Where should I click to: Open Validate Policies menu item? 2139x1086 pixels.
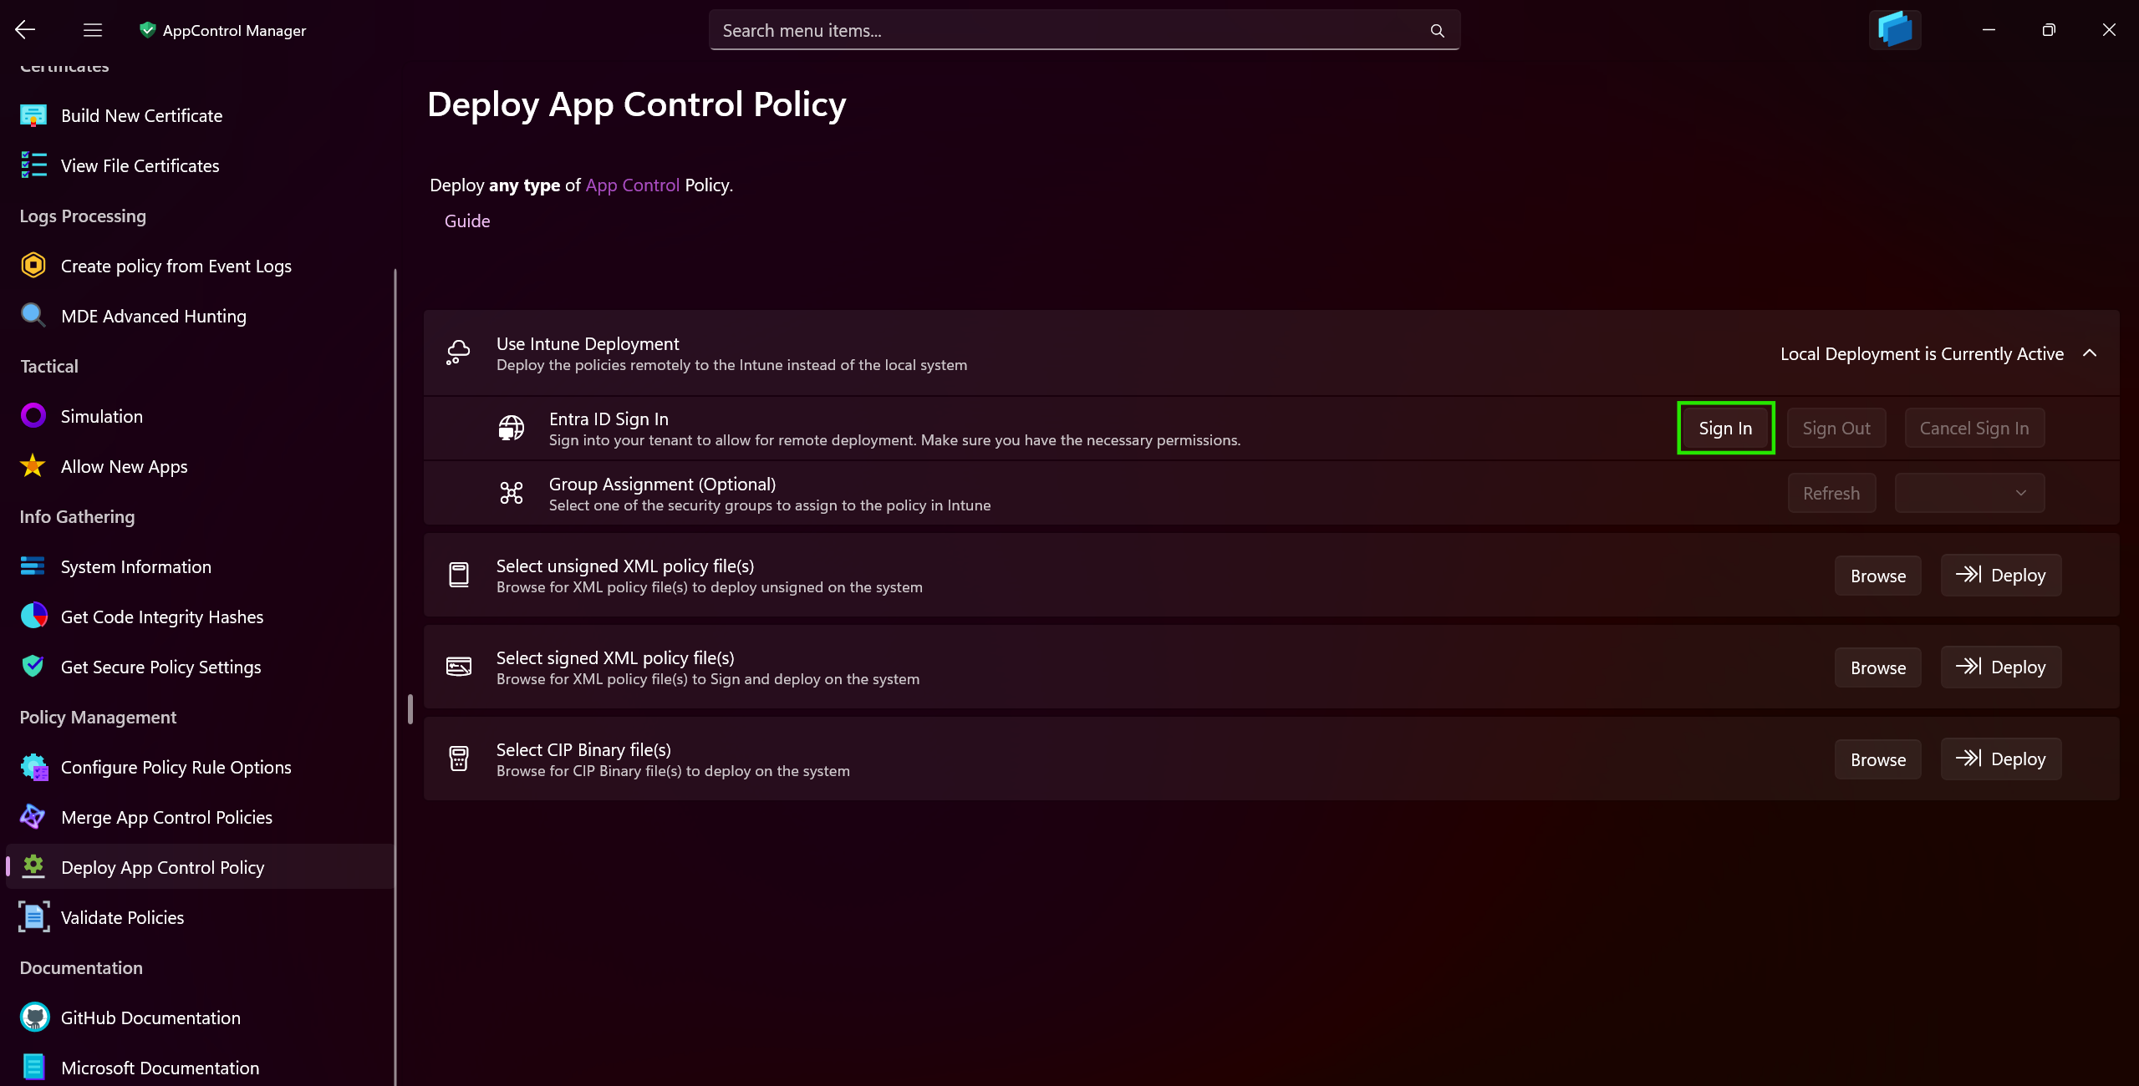pyautogui.click(x=122, y=917)
